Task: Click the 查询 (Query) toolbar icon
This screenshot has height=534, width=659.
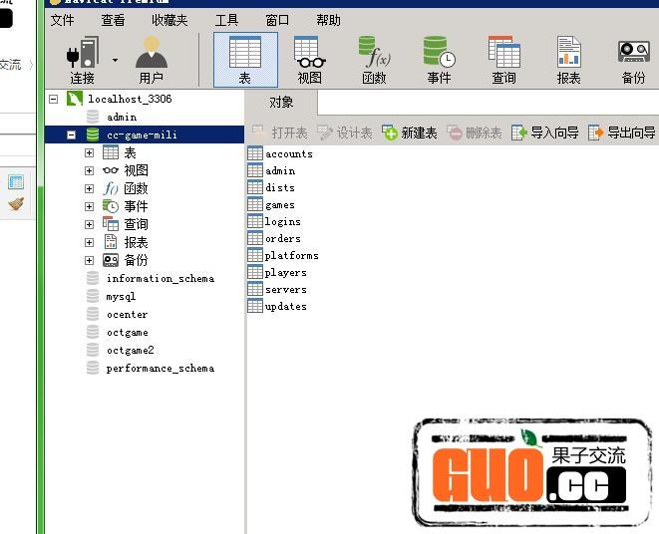Action: [x=503, y=59]
